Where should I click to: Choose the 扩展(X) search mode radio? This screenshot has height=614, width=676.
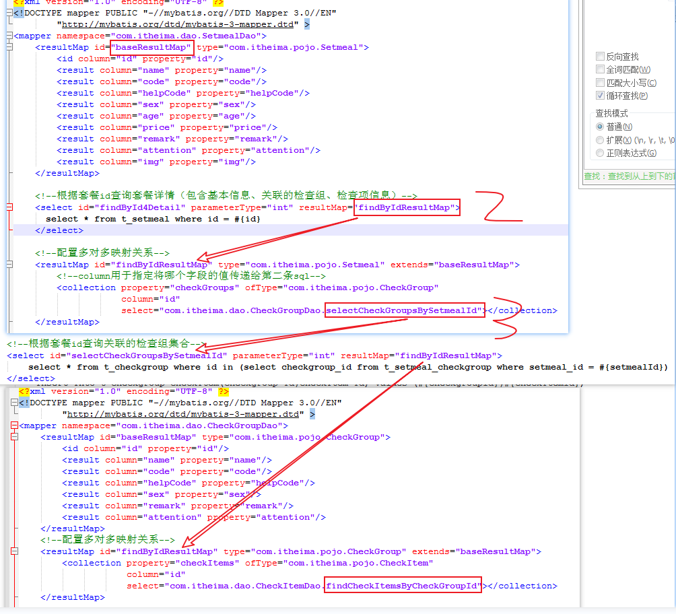600,140
